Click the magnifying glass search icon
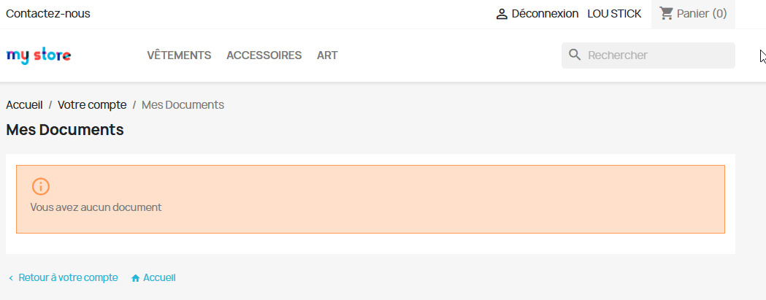The width and height of the screenshot is (766, 300). tap(575, 55)
